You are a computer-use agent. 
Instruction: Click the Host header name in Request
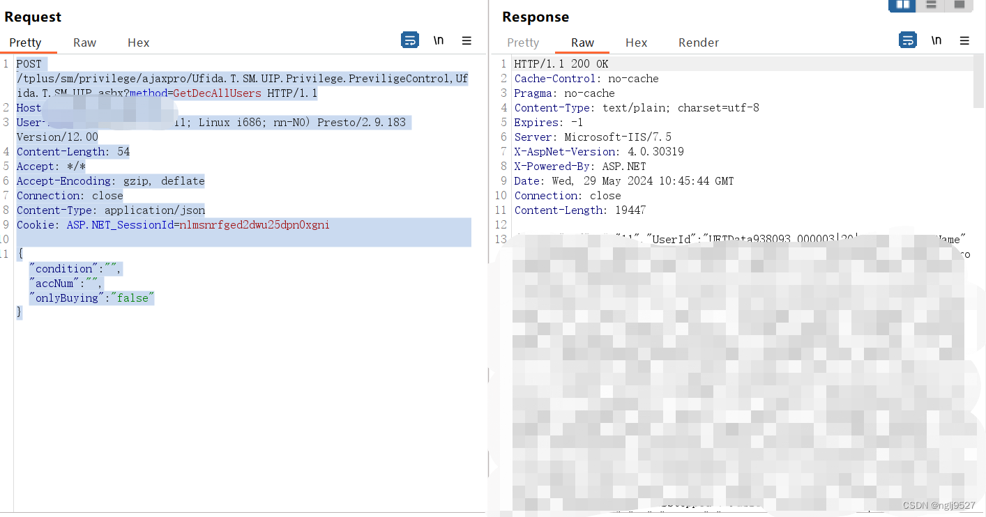[29, 108]
